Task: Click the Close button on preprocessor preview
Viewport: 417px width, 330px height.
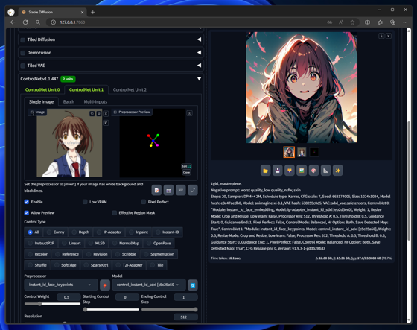Action: tap(186, 173)
